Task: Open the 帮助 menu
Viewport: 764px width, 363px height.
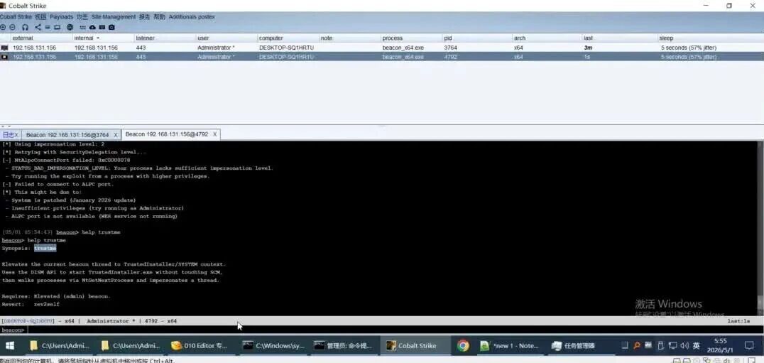Action: [x=159, y=16]
